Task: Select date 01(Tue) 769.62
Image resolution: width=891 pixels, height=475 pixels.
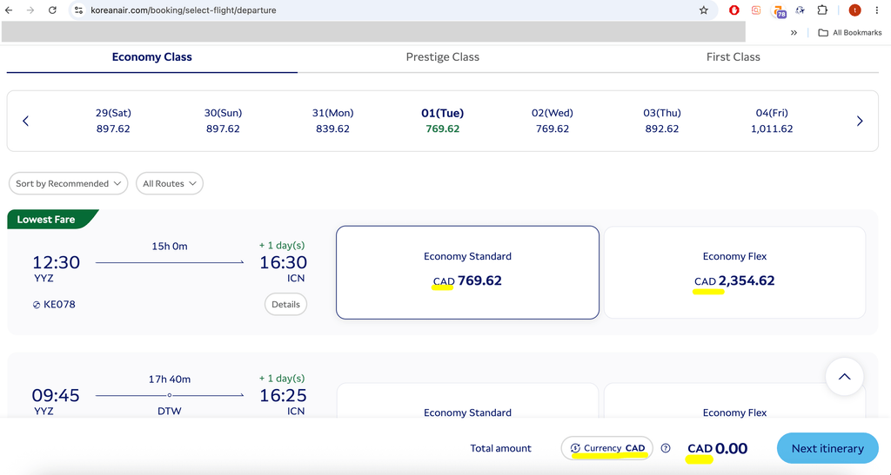Action: 443,121
